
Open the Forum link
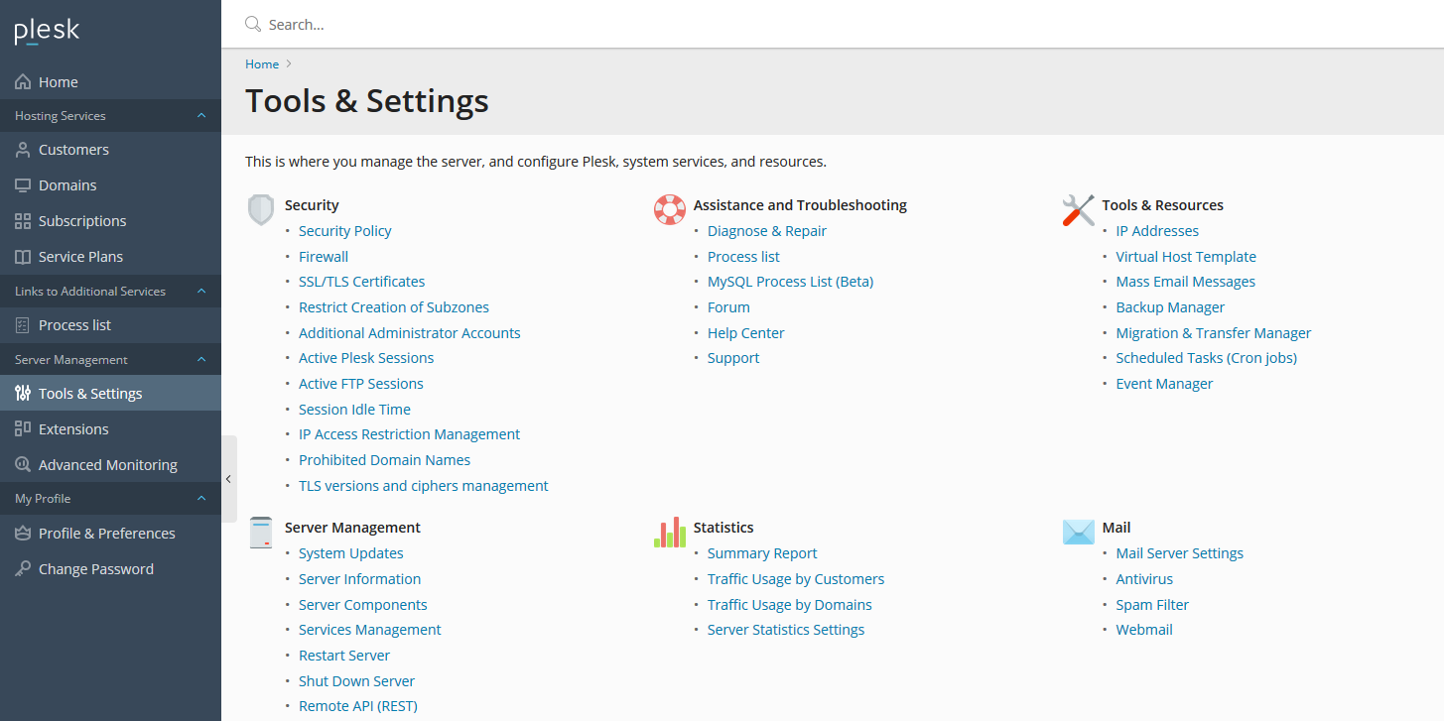[x=728, y=307]
